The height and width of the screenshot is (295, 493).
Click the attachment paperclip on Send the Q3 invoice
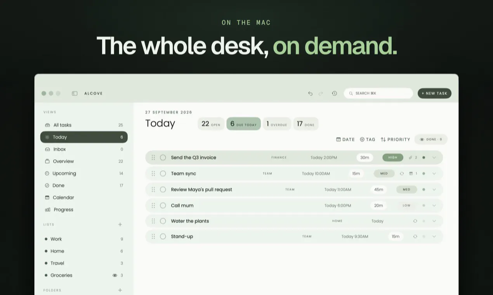pos(411,158)
